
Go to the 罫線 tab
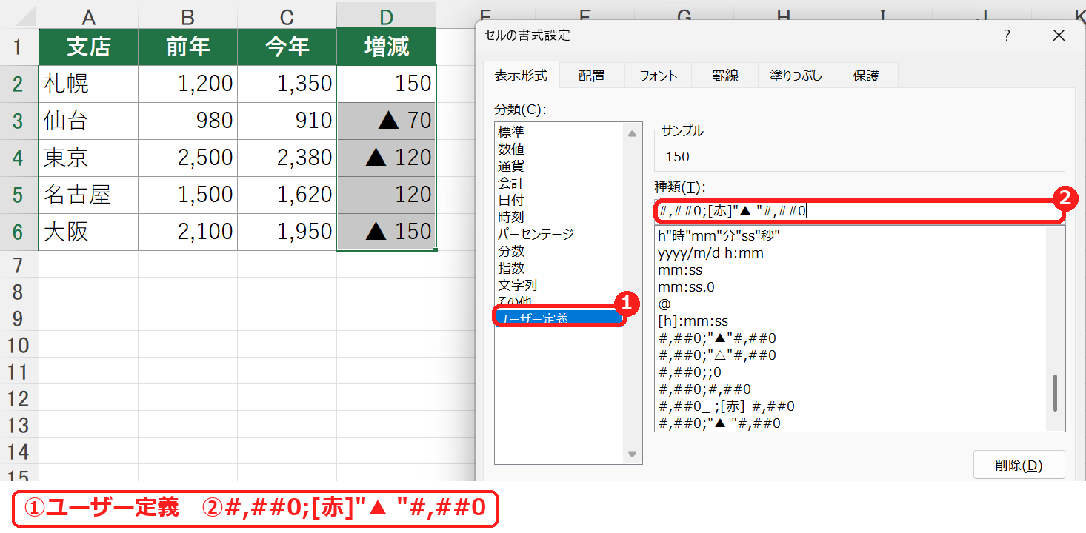point(724,76)
